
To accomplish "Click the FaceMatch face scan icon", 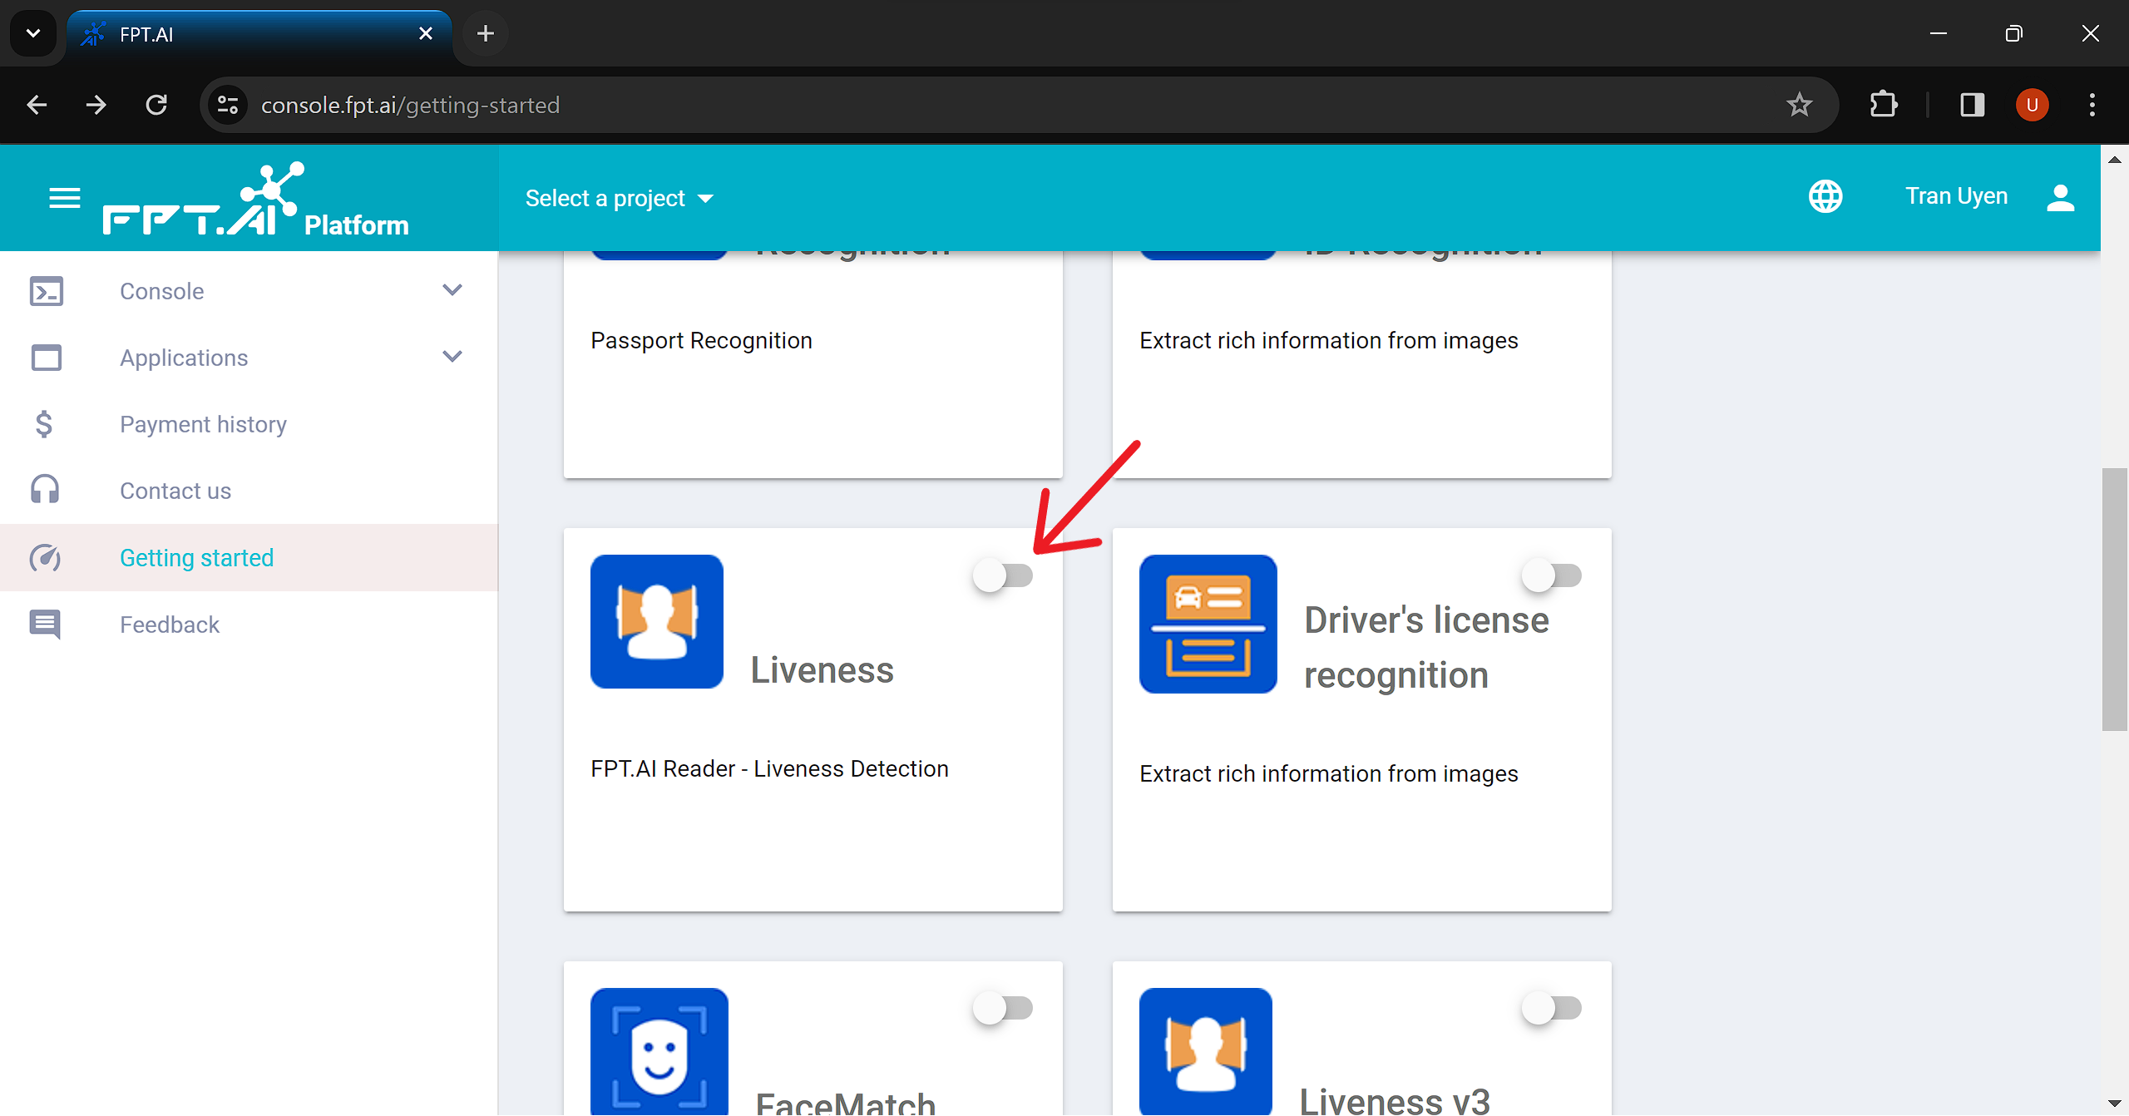I will point(659,1051).
